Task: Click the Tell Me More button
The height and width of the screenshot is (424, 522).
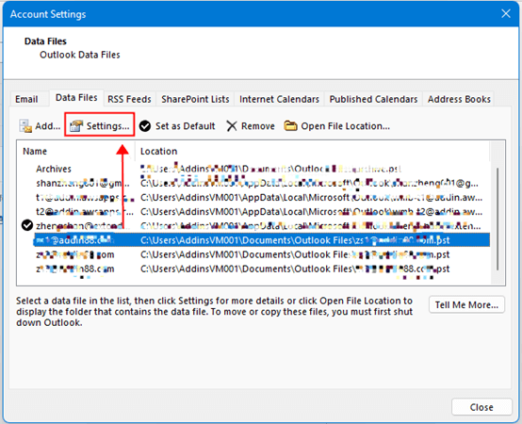Action: coord(466,305)
